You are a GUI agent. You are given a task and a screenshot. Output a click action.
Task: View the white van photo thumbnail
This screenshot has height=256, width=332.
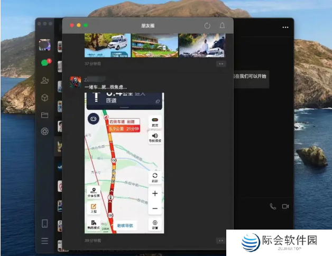point(107,45)
